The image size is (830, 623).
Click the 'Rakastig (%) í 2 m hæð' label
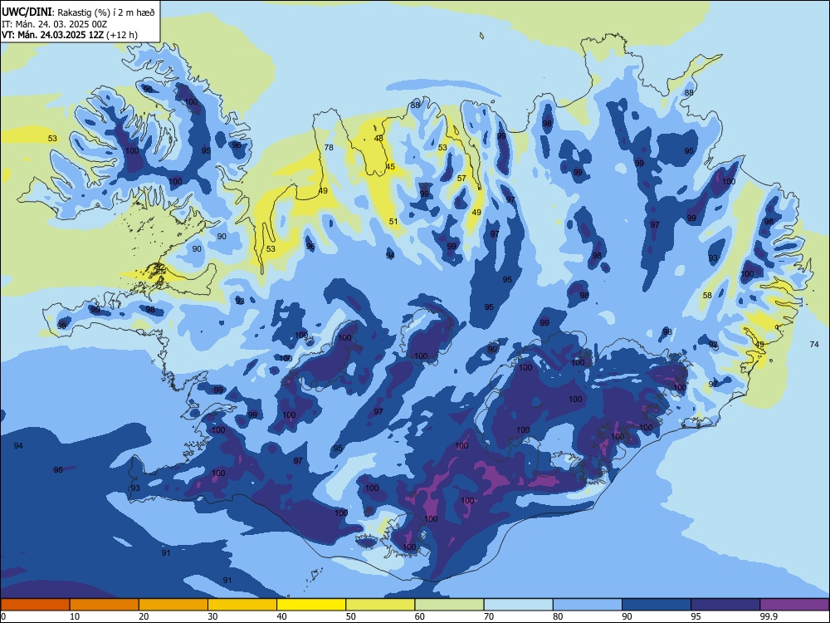[106, 12]
